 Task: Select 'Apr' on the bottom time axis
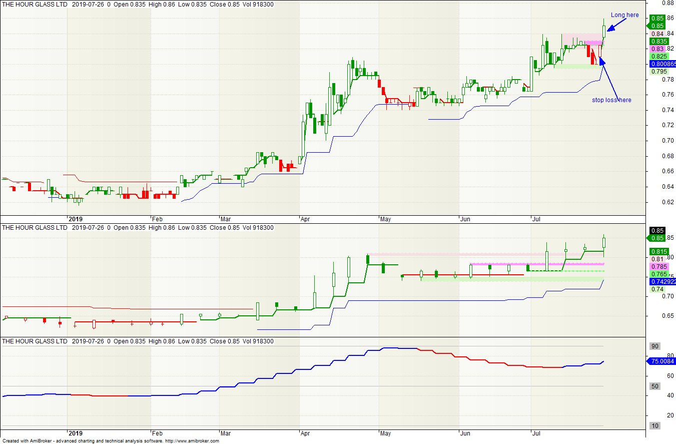305,433
